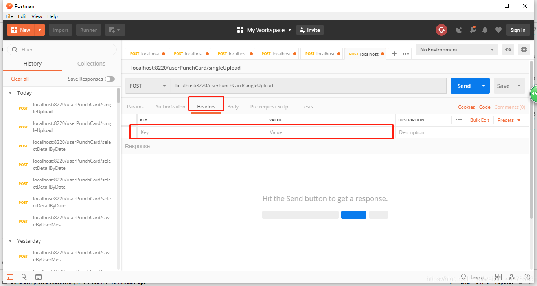
Task: Open the POST method dropdown
Action: (x=148, y=86)
